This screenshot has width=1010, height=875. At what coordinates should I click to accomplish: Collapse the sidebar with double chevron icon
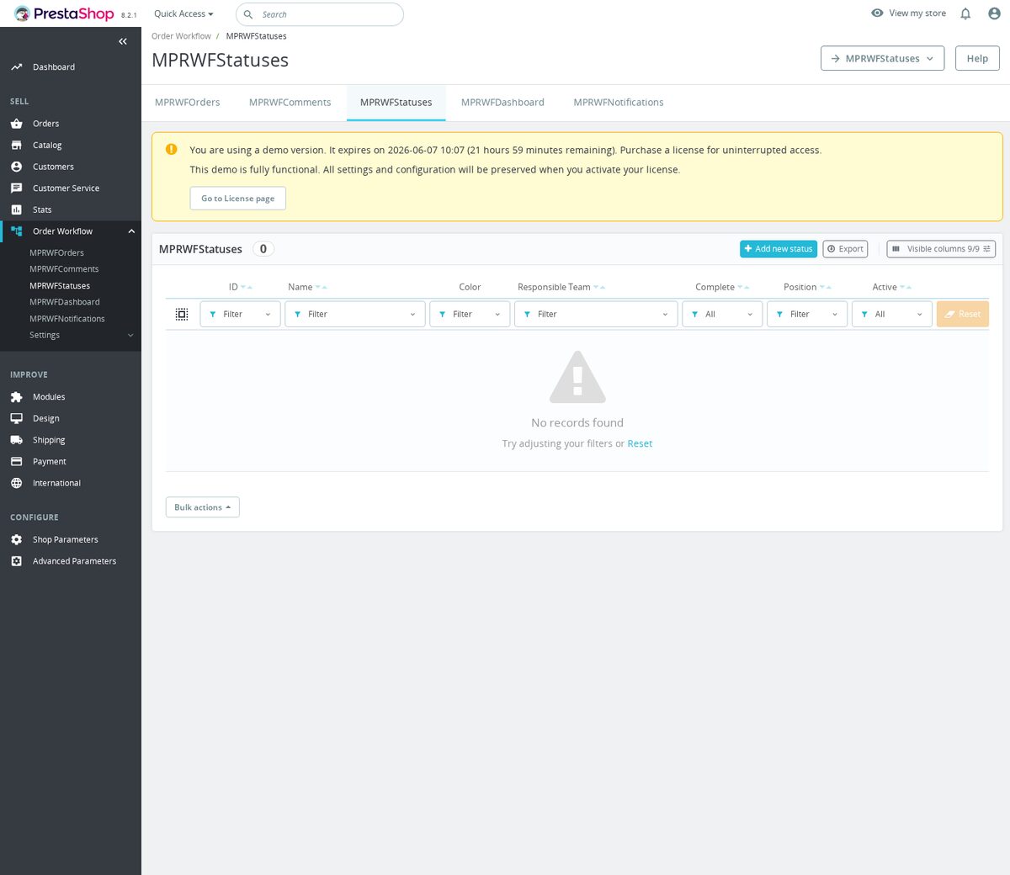[123, 41]
